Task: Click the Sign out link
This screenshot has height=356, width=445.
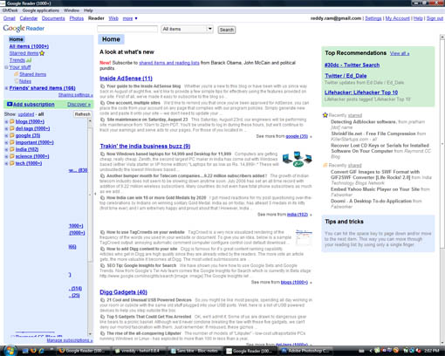Action: click(435, 18)
